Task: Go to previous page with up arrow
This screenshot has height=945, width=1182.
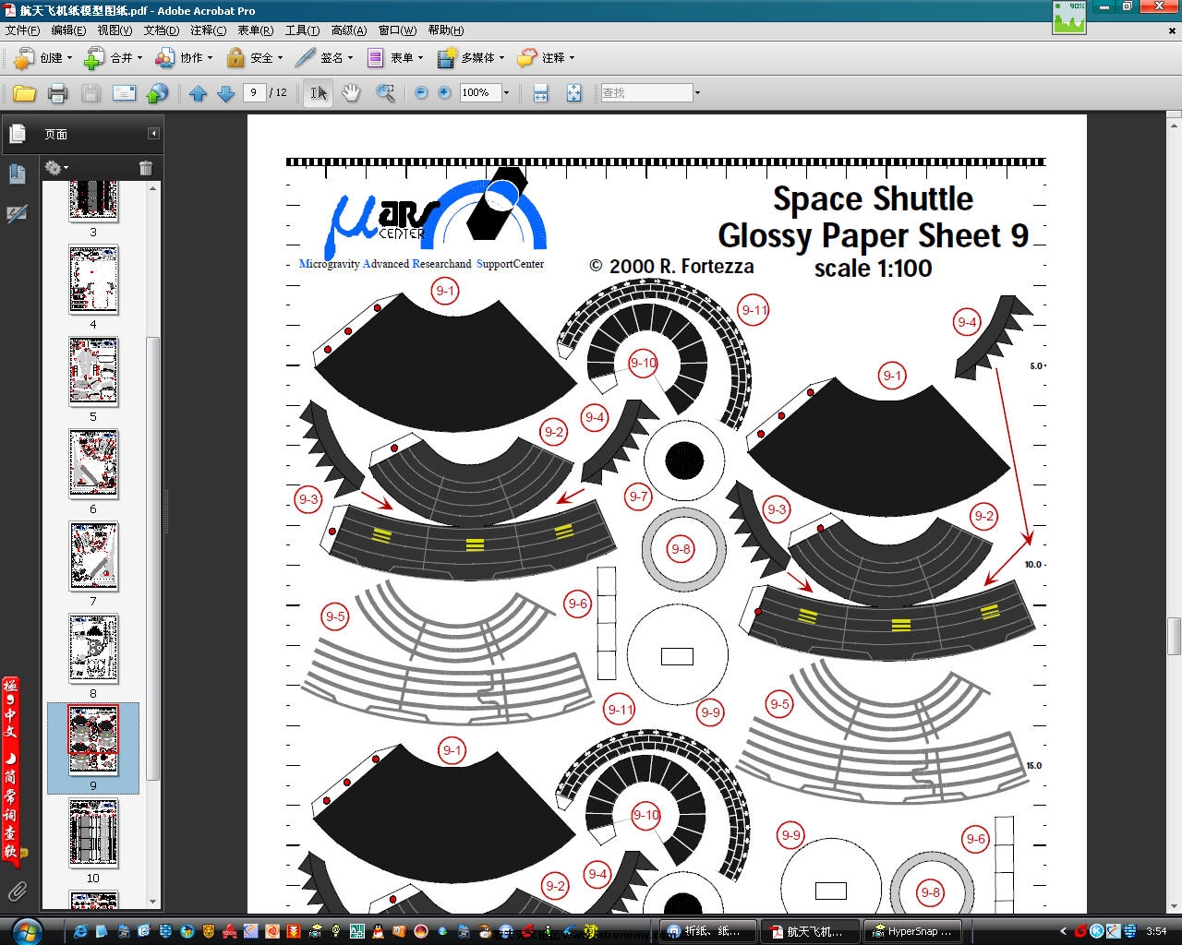Action: [198, 93]
